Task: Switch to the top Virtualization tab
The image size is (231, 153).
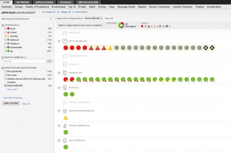Action: click(88, 2)
